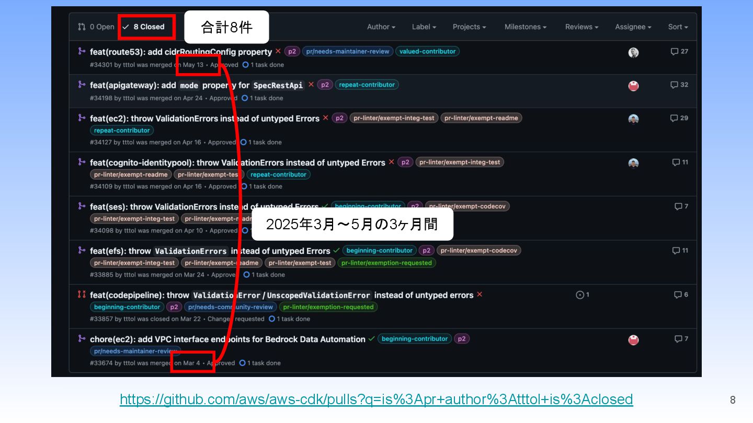This screenshot has height=423, width=753.
Task: Click merged icon of feat(route53) PR
Action: click(x=82, y=51)
